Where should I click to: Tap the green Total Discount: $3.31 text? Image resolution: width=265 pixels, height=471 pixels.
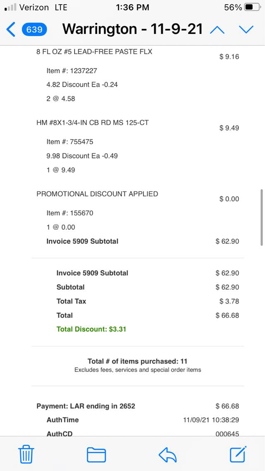click(x=91, y=329)
